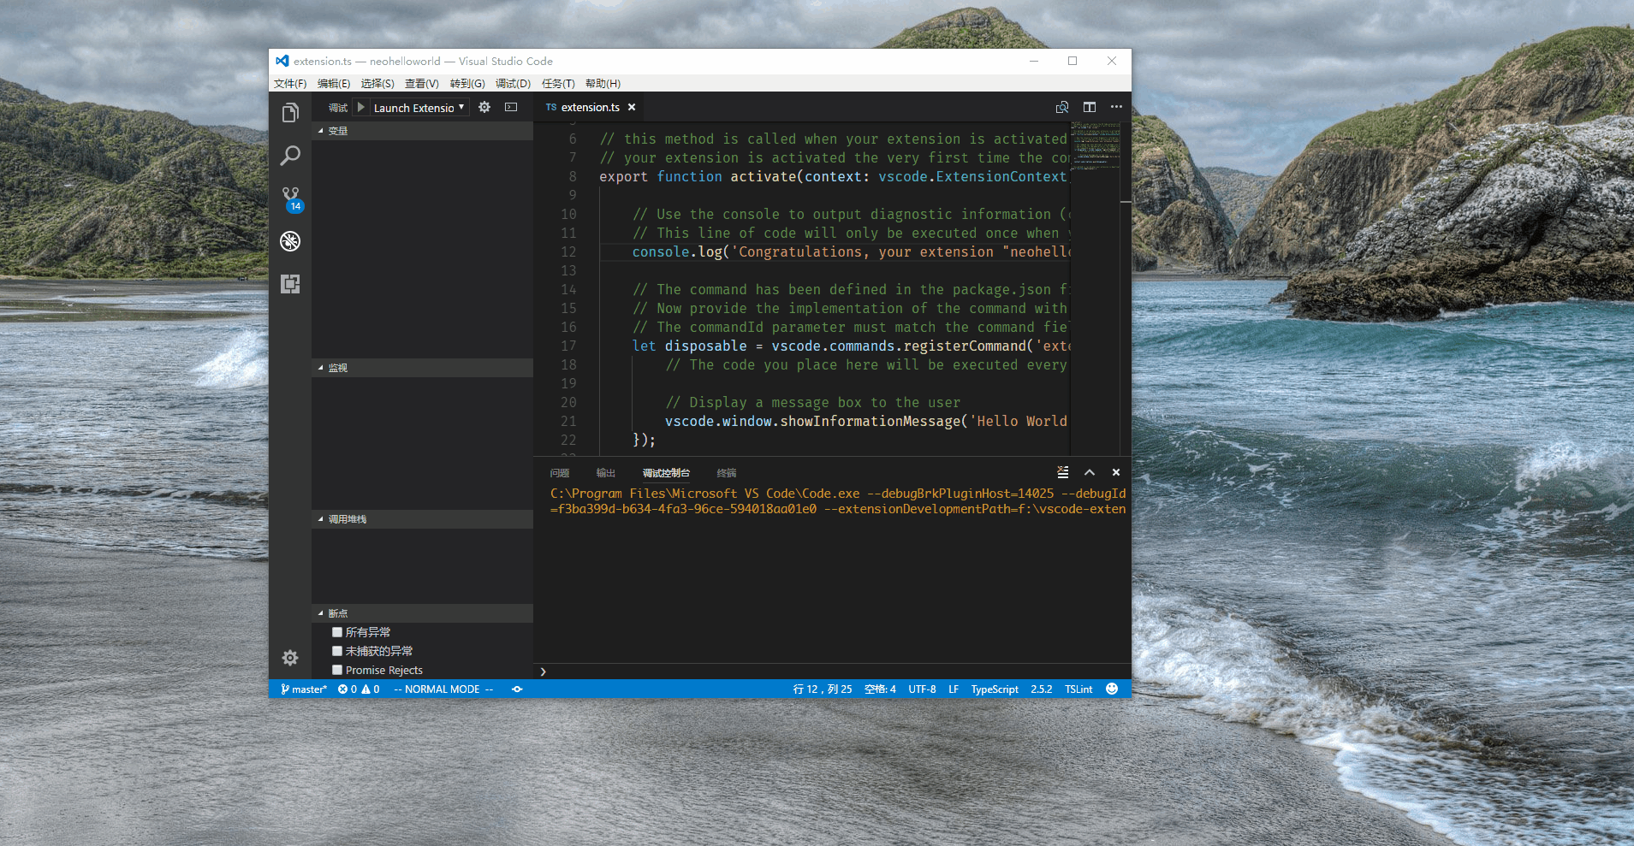The width and height of the screenshot is (1634, 846).
Task: Check the 未捕获的异常 breakpoint option
Action: pos(338,650)
